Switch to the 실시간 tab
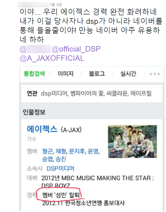Screen dimensions: 166x212 128,74
